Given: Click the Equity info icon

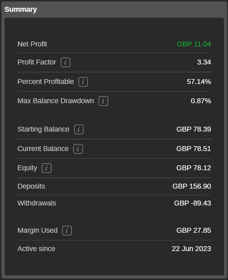Looking at the screenshot, I should click(46, 168).
